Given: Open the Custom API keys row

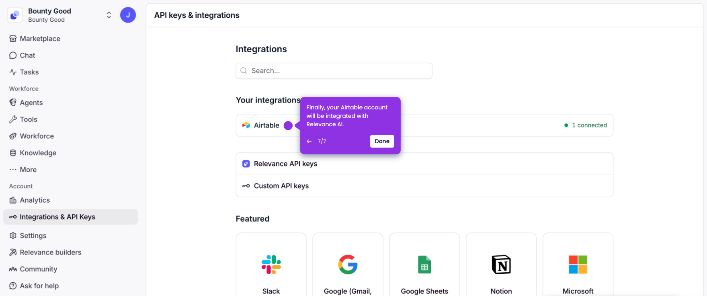Looking at the screenshot, I should pyautogui.click(x=424, y=186).
